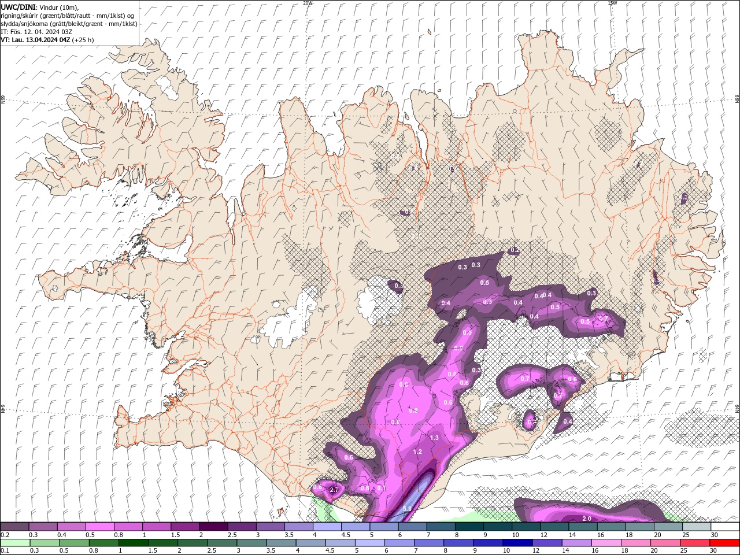Click the '1.2' precipitation value on the map

(418, 452)
